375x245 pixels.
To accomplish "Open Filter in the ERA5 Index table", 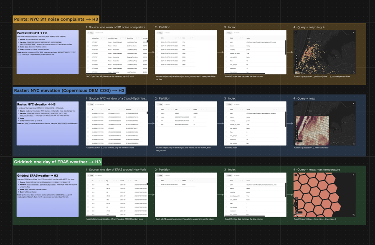I will pos(229,175).
